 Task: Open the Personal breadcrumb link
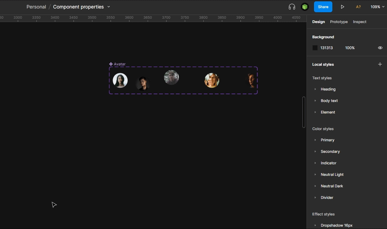coord(36,6)
